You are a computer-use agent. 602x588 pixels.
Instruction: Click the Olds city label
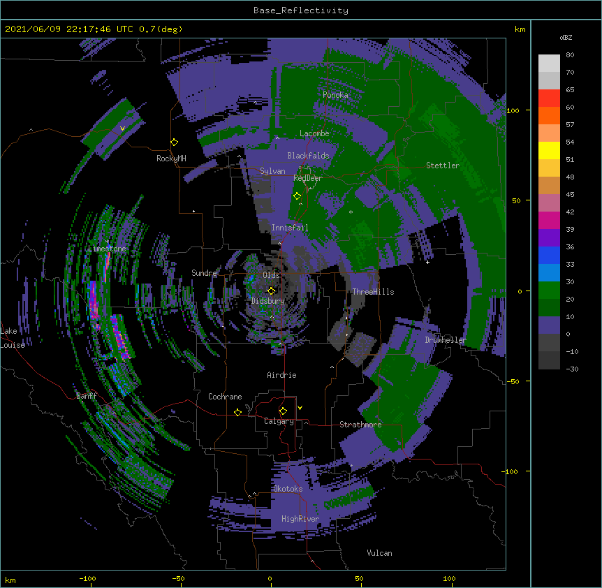pyautogui.click(x=271, y=275)
